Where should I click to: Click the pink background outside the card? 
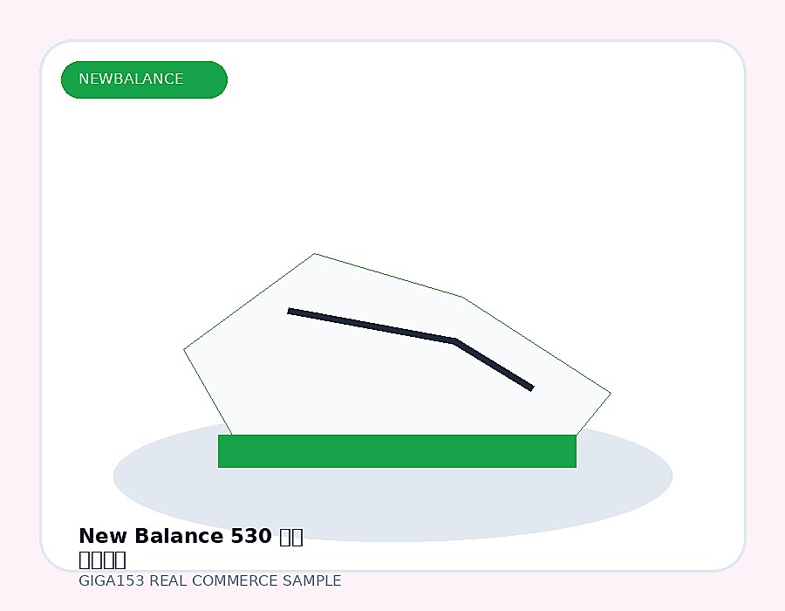pyautogui.click(x=392, y=19)
